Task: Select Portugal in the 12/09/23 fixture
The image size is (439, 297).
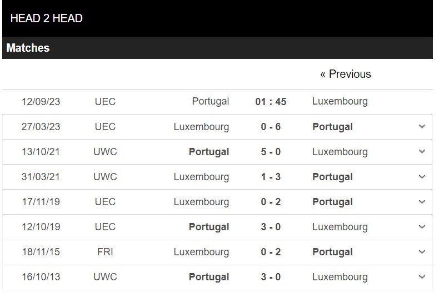Action: 210,101
